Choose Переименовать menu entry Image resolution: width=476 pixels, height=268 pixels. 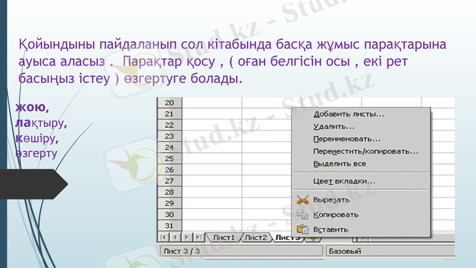pos(347,139)
